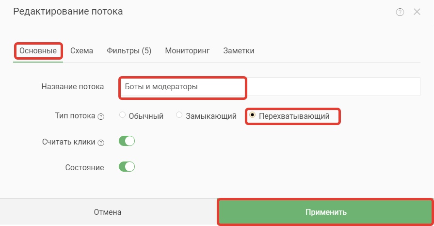Go to the Фильтры (5) tab

129,51
